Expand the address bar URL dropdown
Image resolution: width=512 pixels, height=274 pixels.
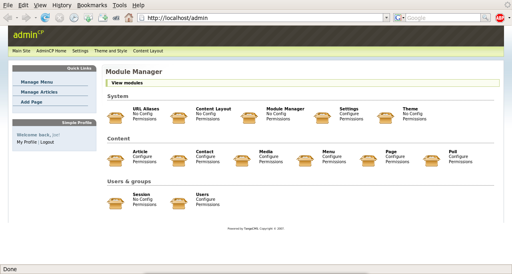386,18
